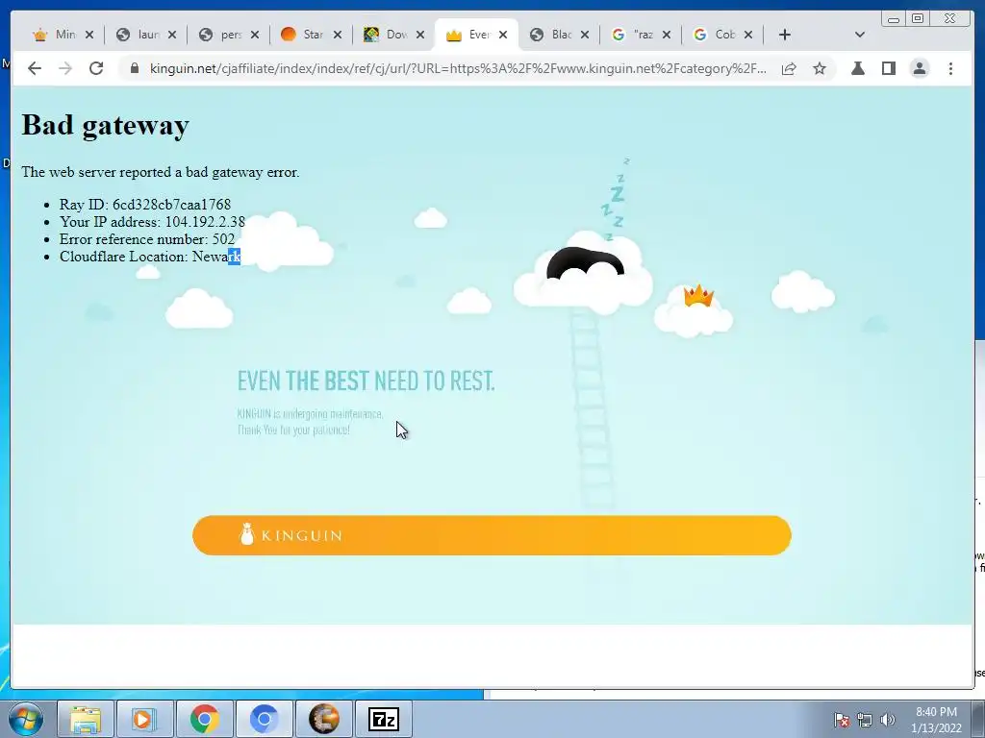Reload the Kinguin page
The height and width of the screenshot is (738, 985).
pyautogui.click(x=96, y=68)
